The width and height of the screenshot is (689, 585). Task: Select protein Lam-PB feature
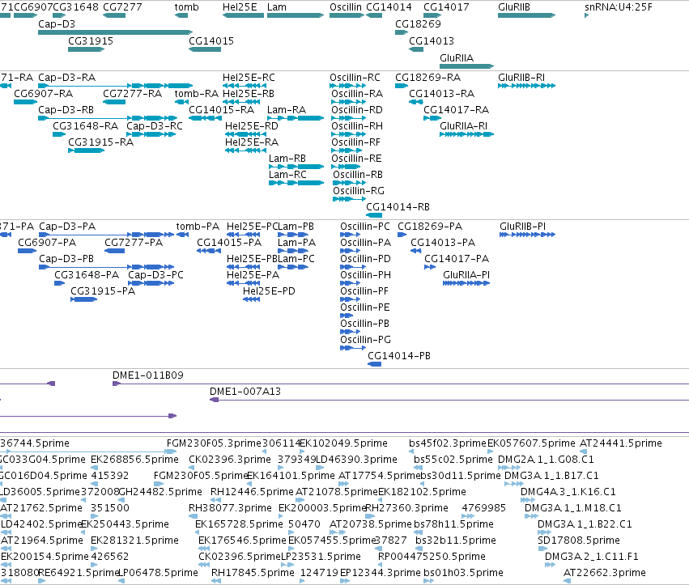293,235
